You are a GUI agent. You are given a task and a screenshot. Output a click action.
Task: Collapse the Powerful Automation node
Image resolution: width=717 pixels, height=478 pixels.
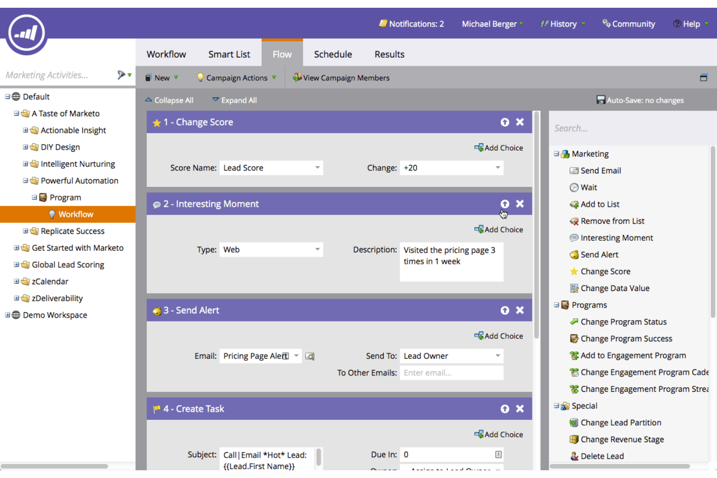[x=24, y=180]
